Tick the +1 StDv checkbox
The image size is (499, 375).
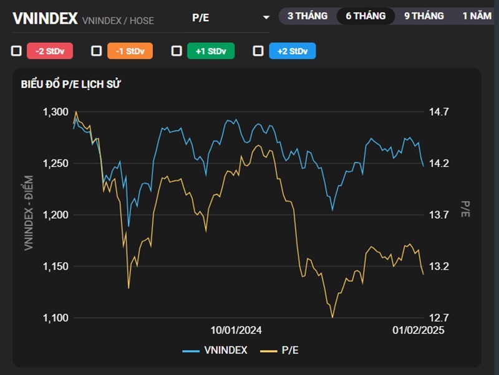177,51
